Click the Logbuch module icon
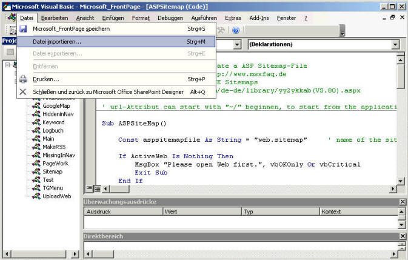Image resolution: width=408 pixels, height=260 pixels. click(x=36, y=130)
